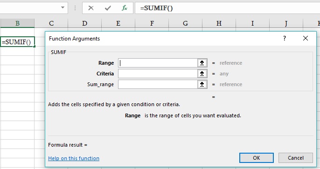
Task: Select column F header
Action: [x=152, y=23]
